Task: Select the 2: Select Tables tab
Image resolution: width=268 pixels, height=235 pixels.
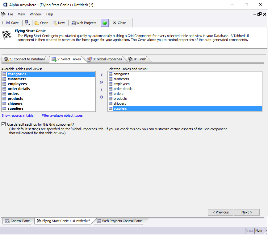Action: 66,59
